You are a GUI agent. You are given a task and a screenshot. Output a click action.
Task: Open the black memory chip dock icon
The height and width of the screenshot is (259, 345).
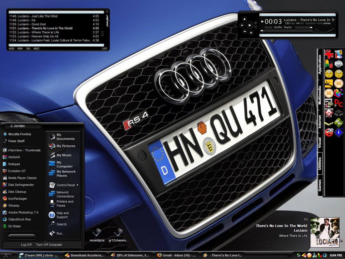click(x=339, y=113)
